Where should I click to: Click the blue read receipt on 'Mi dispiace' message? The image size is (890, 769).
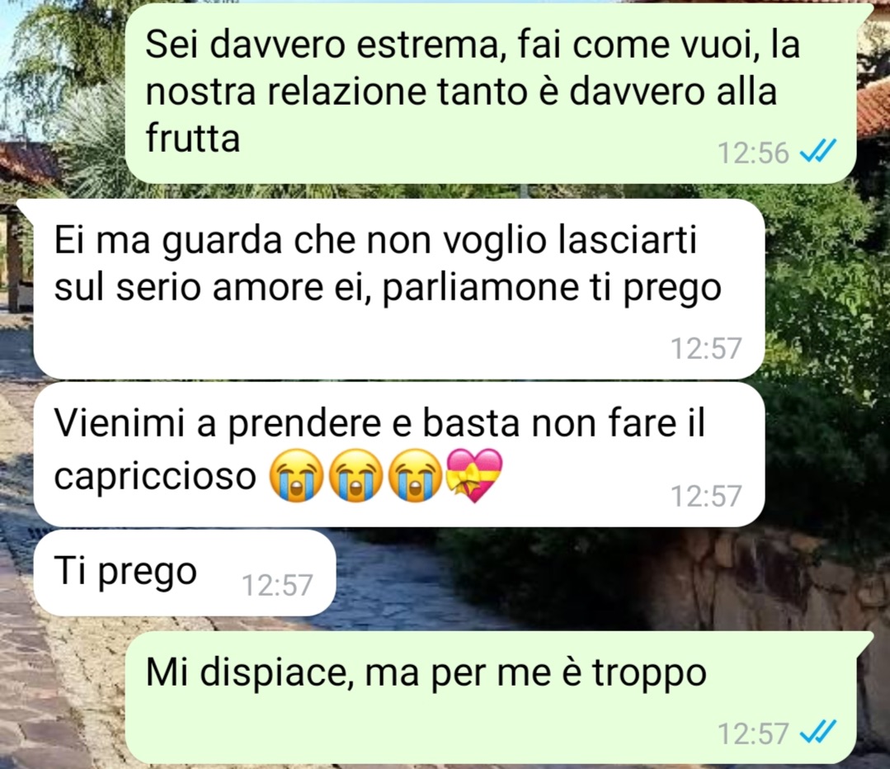tap(817, 732)
